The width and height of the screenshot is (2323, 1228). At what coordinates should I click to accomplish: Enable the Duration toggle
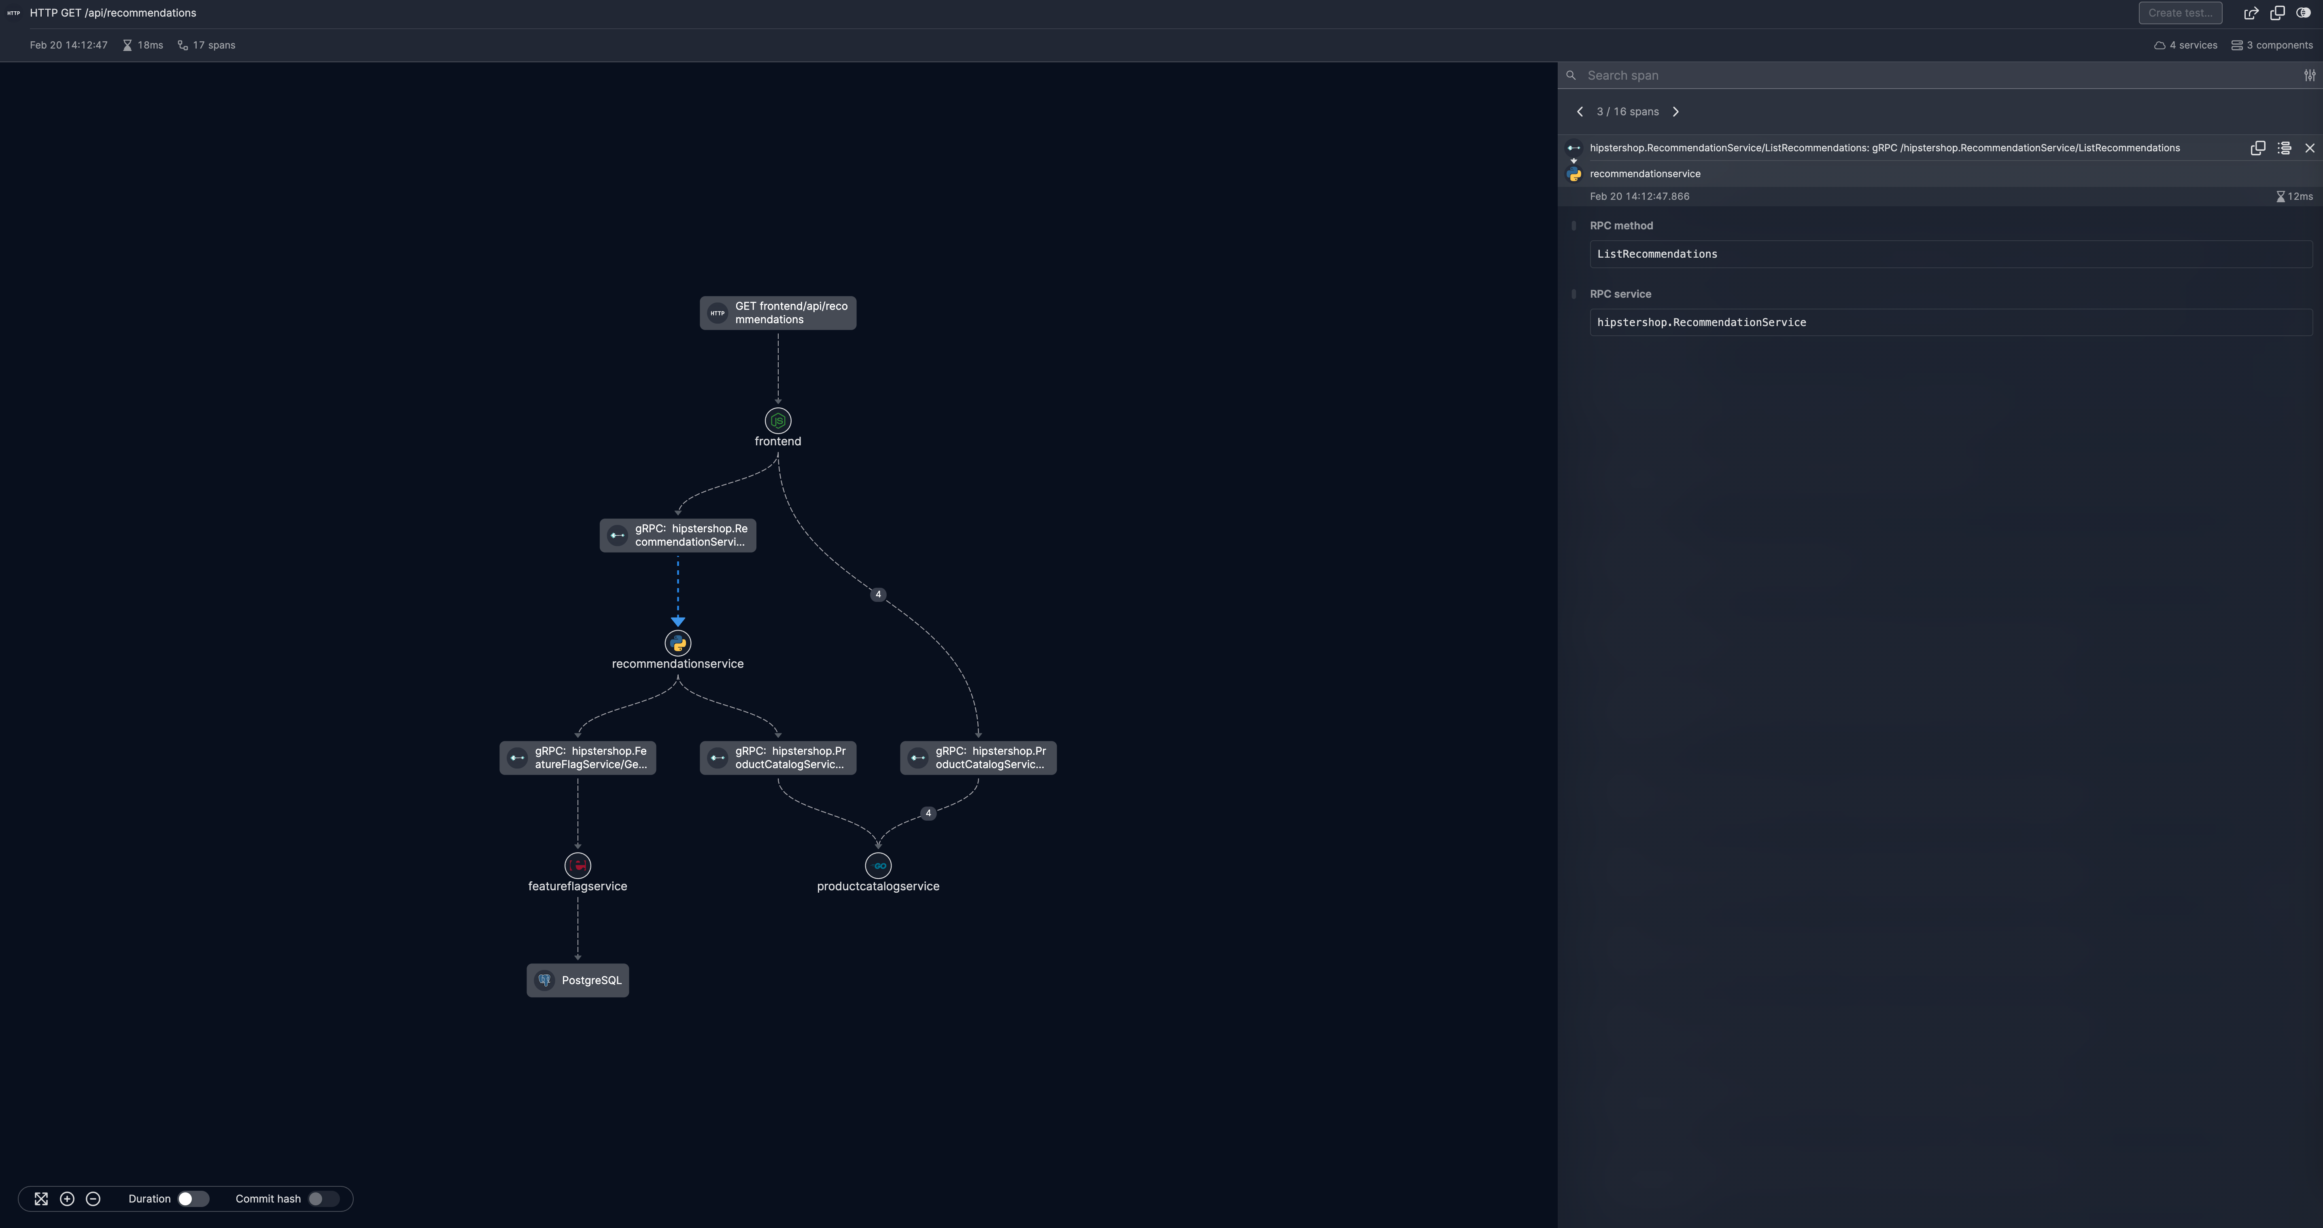193,1198
